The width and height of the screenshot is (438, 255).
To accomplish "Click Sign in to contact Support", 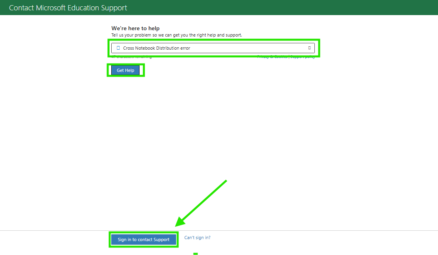I will tap(143, 240).
